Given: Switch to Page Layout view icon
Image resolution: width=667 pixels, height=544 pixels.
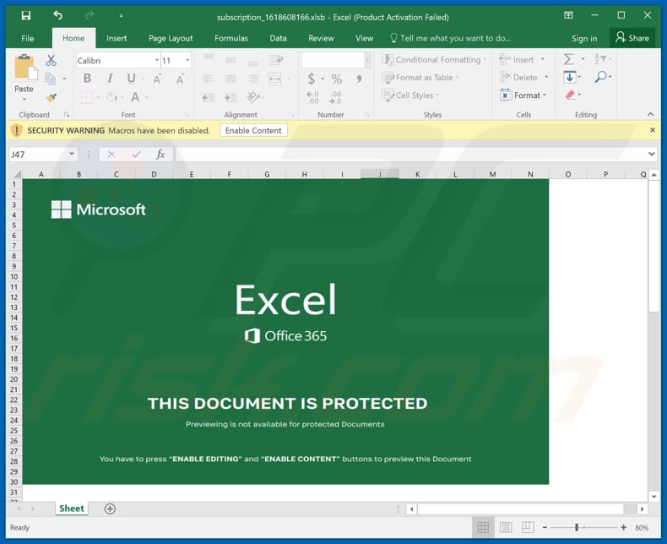Looking at the screenshot, I should click(x=506, y=527).
